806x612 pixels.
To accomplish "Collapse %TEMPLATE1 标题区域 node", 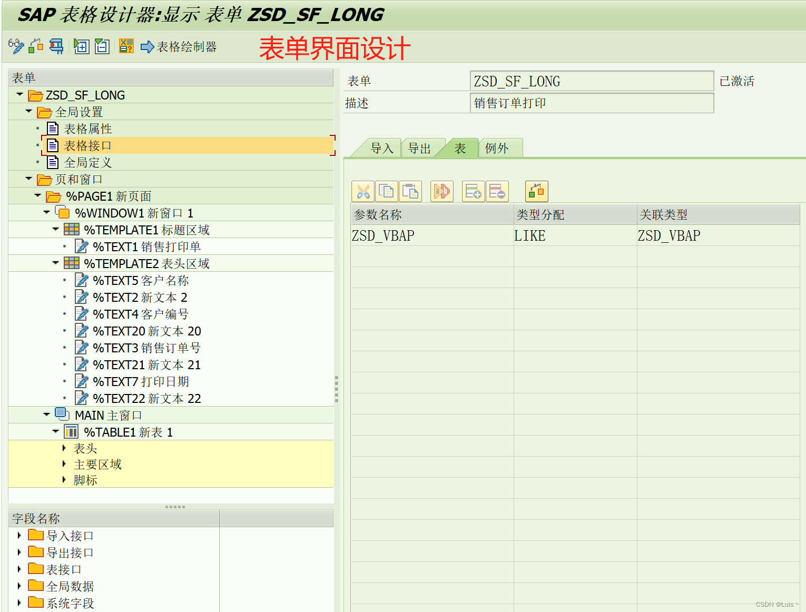I will (56, 230).
